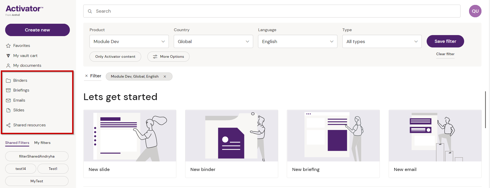Click the Search input field
490x188 pixels.
(x=272, y=11)
